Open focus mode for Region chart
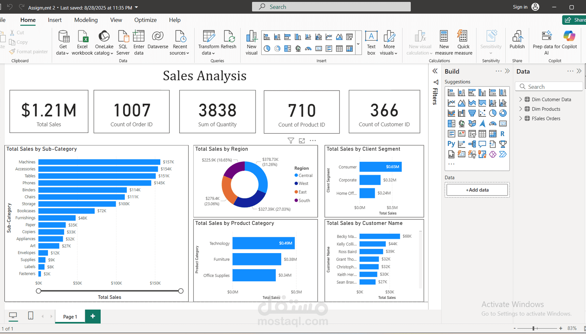This screenshot has width=586, height=334. click(302, 140)
